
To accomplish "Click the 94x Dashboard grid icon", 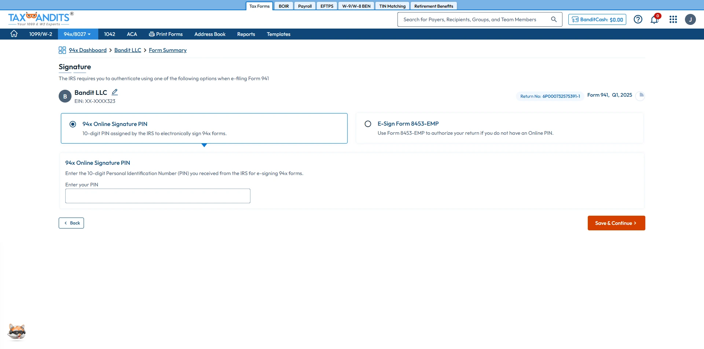I will [62, 50].
